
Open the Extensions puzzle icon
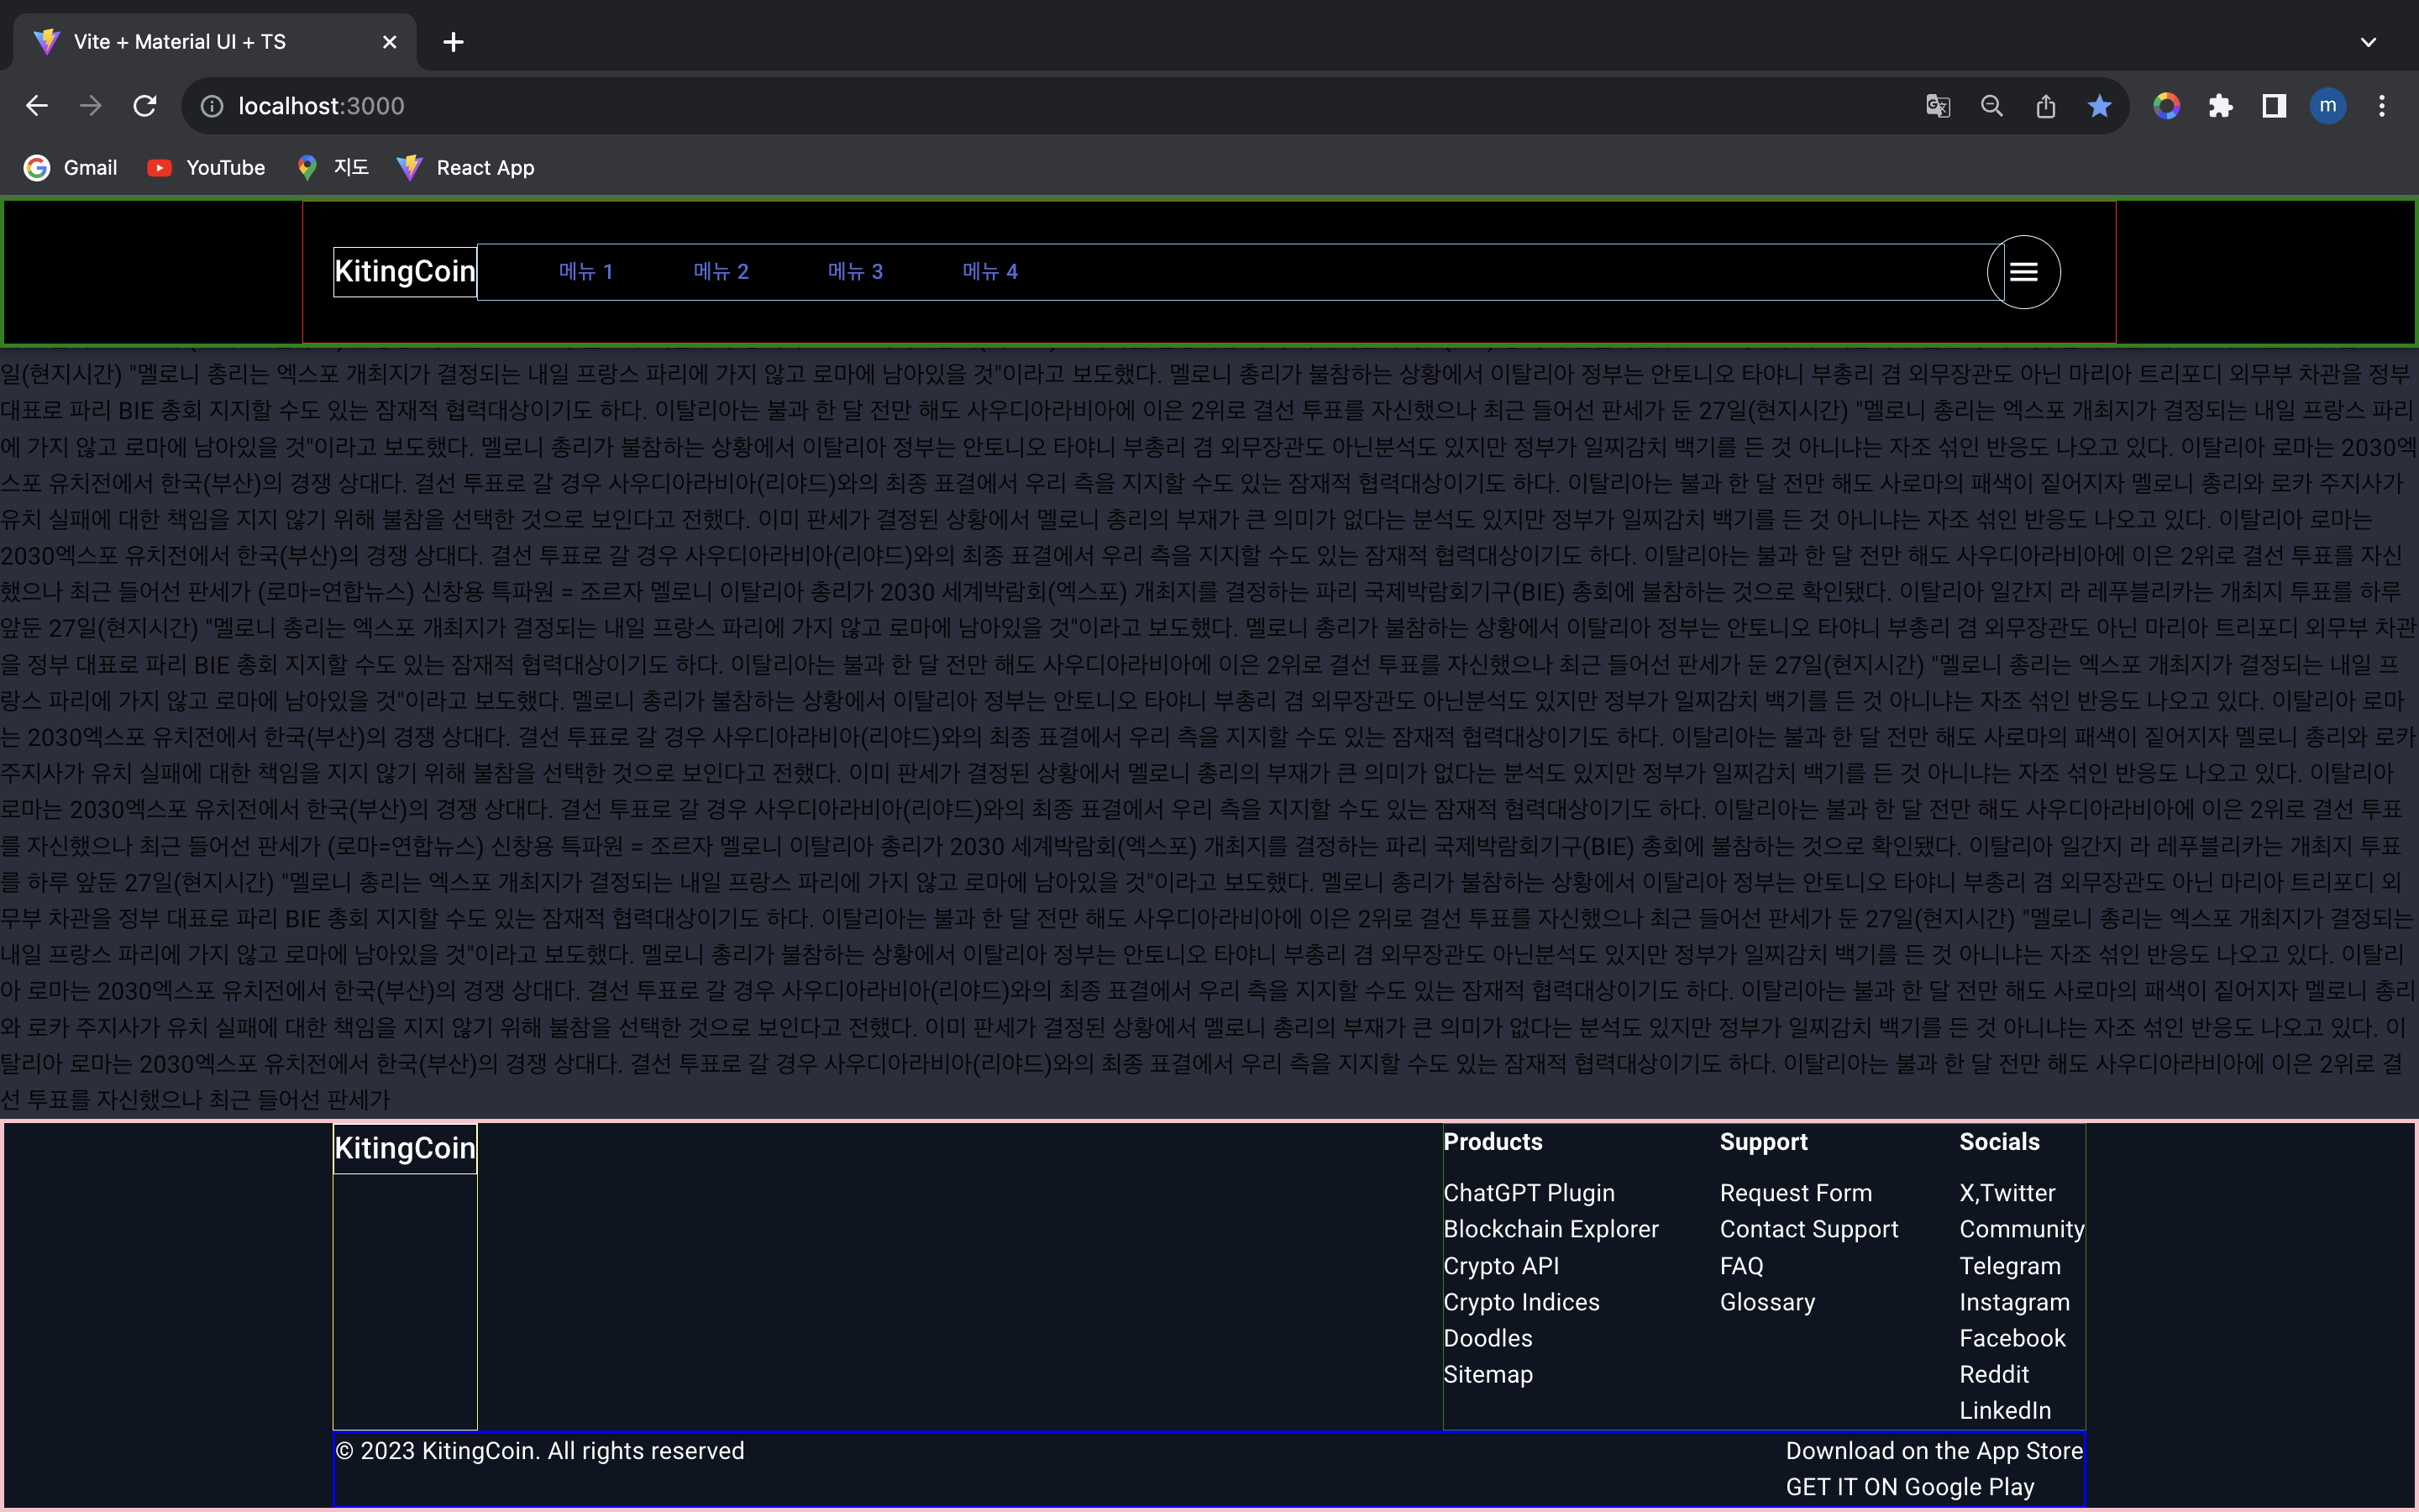[2220, 106]
